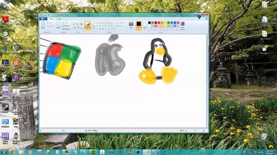The width and height of the screenshot is (277, 155).
Task: Open the Twitter bird app on taskbar
Action: (138, 152)
